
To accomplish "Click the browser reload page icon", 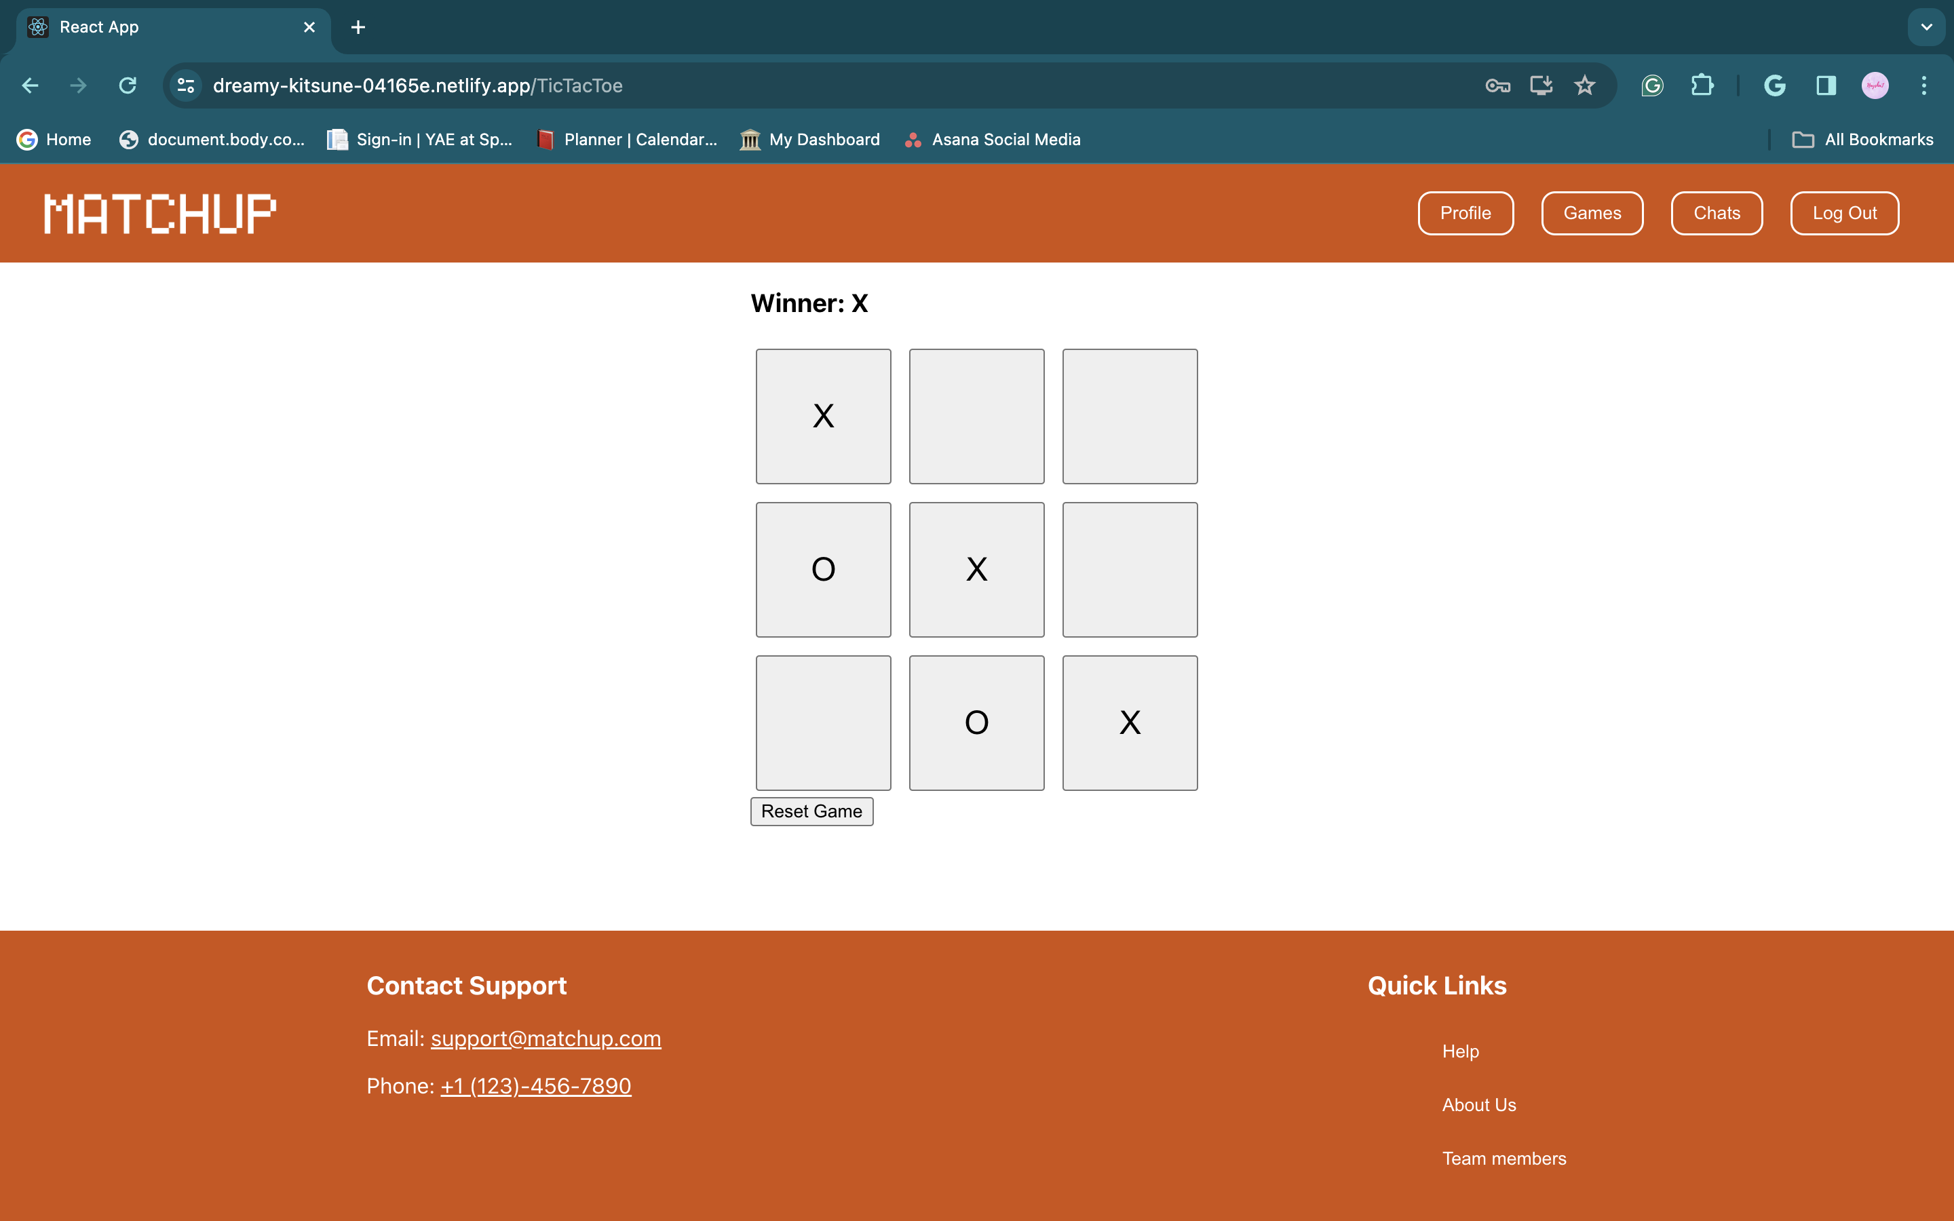I will coord(128,85).
